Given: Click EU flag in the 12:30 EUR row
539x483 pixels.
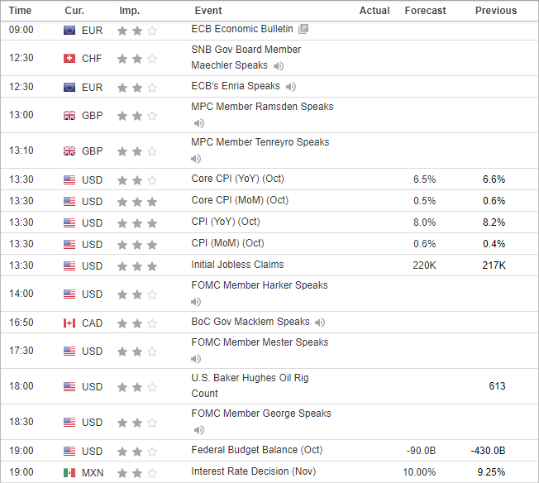Looking at the screenshot, I should coord(69,88).
